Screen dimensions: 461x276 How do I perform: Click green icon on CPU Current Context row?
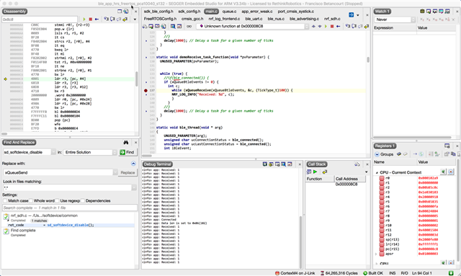[444, 172]
